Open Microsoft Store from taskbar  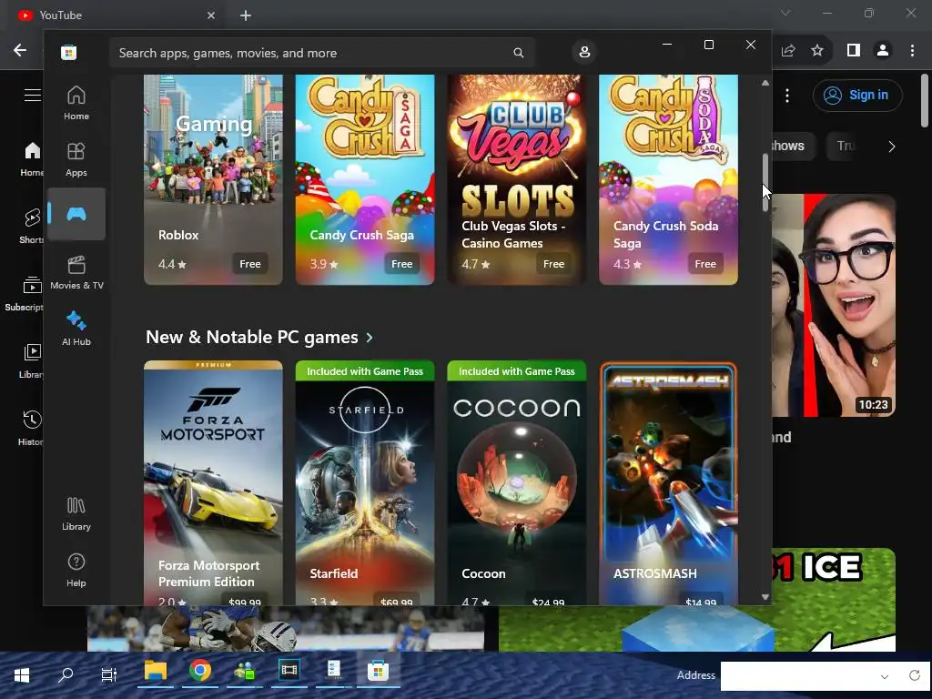pos(378,672)
